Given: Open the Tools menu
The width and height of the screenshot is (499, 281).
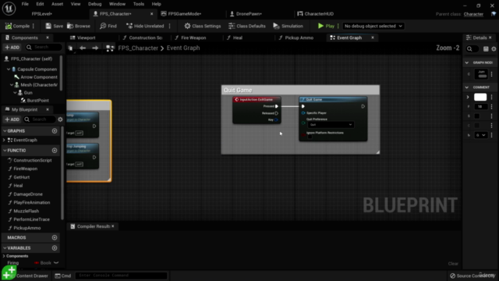Looking at the screenshot, I should (x=139, y=4).
